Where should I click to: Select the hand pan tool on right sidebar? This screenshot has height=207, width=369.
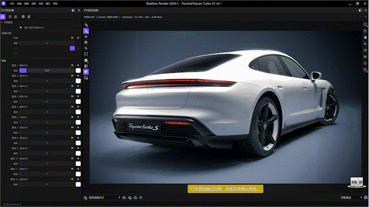[x=365, y=37]
